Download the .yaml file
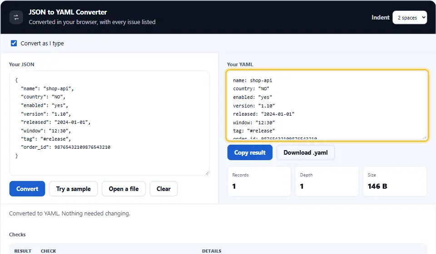436x254 pixels. [306, 152]
